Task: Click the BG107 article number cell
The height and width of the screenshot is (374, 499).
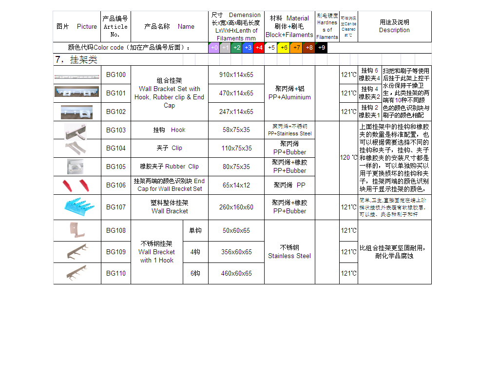Action: 116,207
